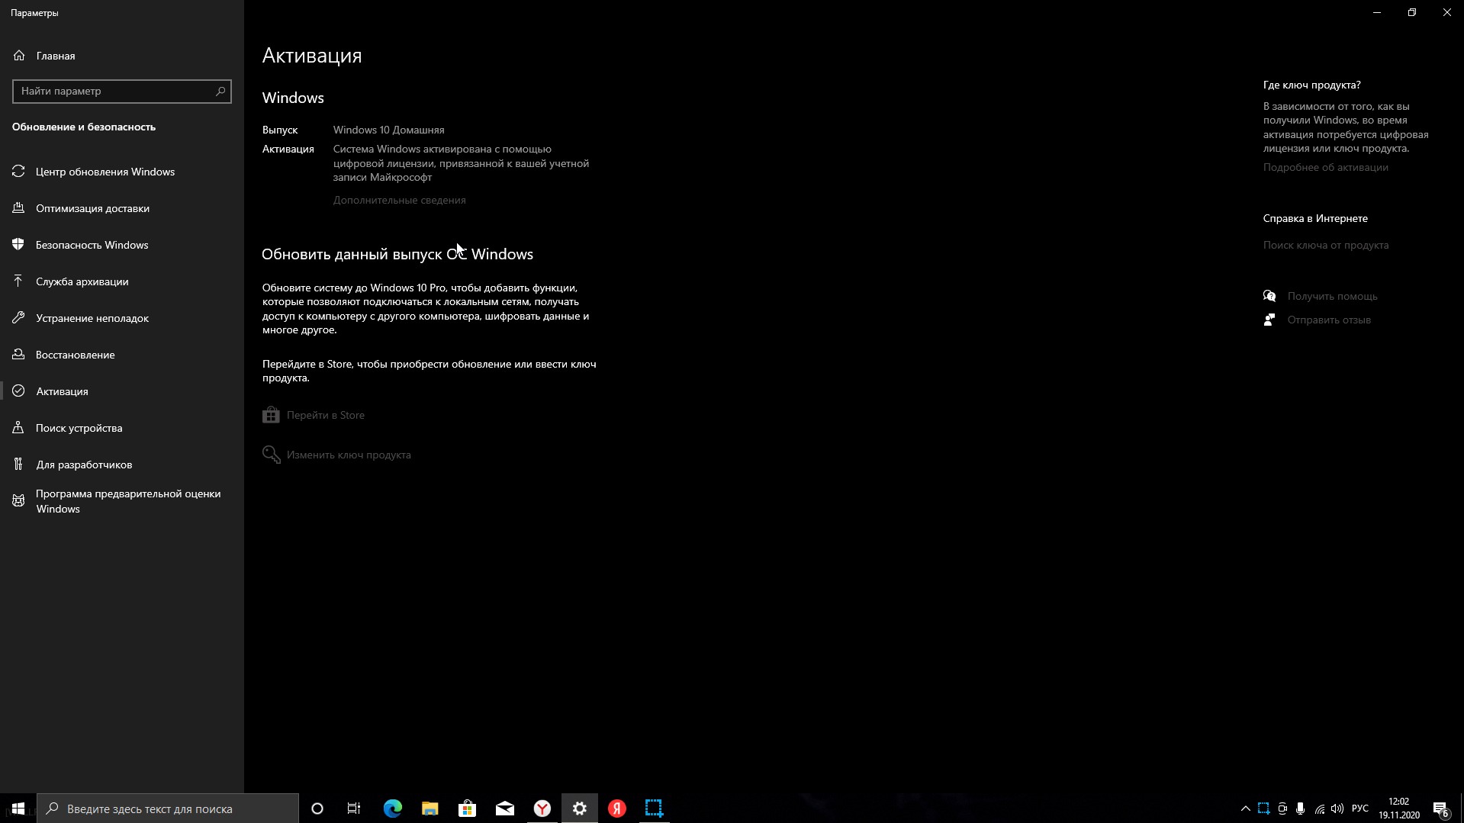Click the key icon beside Изменить ключ продукта
The width and height of the screenshot is (1464, 823).
[x=271, y=455]
